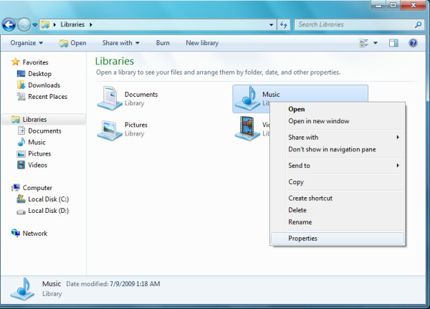Click the music note icon beside Music in sidebar
This screenshot has height=309, width=430.
[x=21, y=142]
